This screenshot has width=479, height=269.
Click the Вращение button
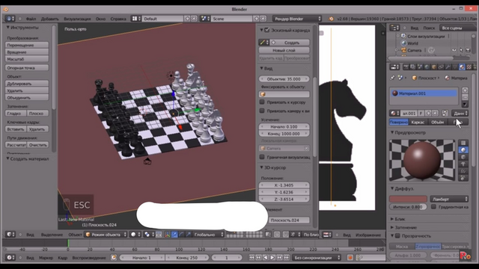(x=27, y=52)
